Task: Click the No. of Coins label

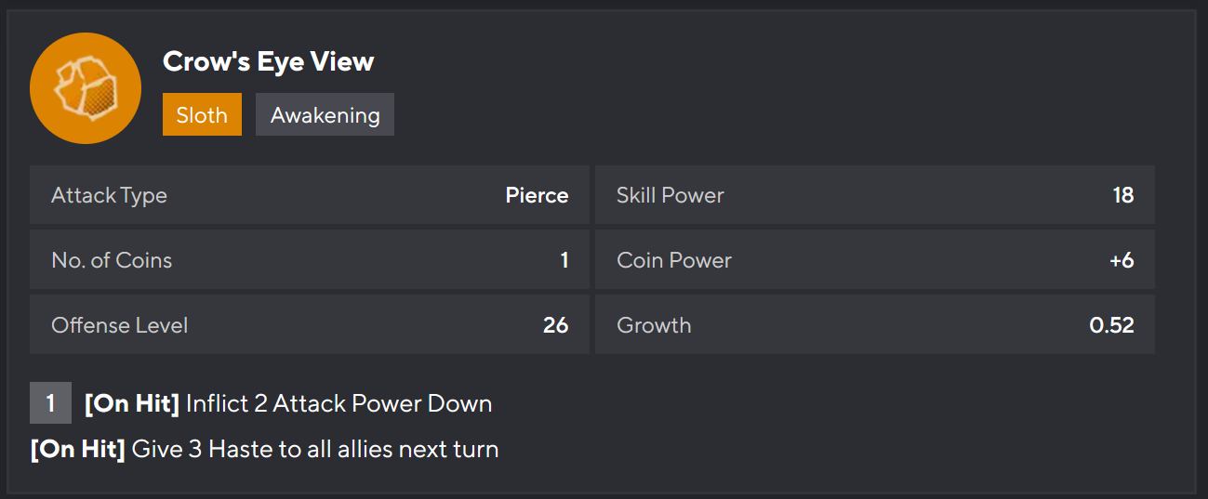Action: click(112, 260)
